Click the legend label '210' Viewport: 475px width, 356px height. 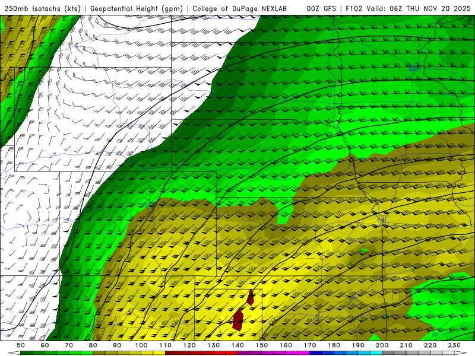406,345
